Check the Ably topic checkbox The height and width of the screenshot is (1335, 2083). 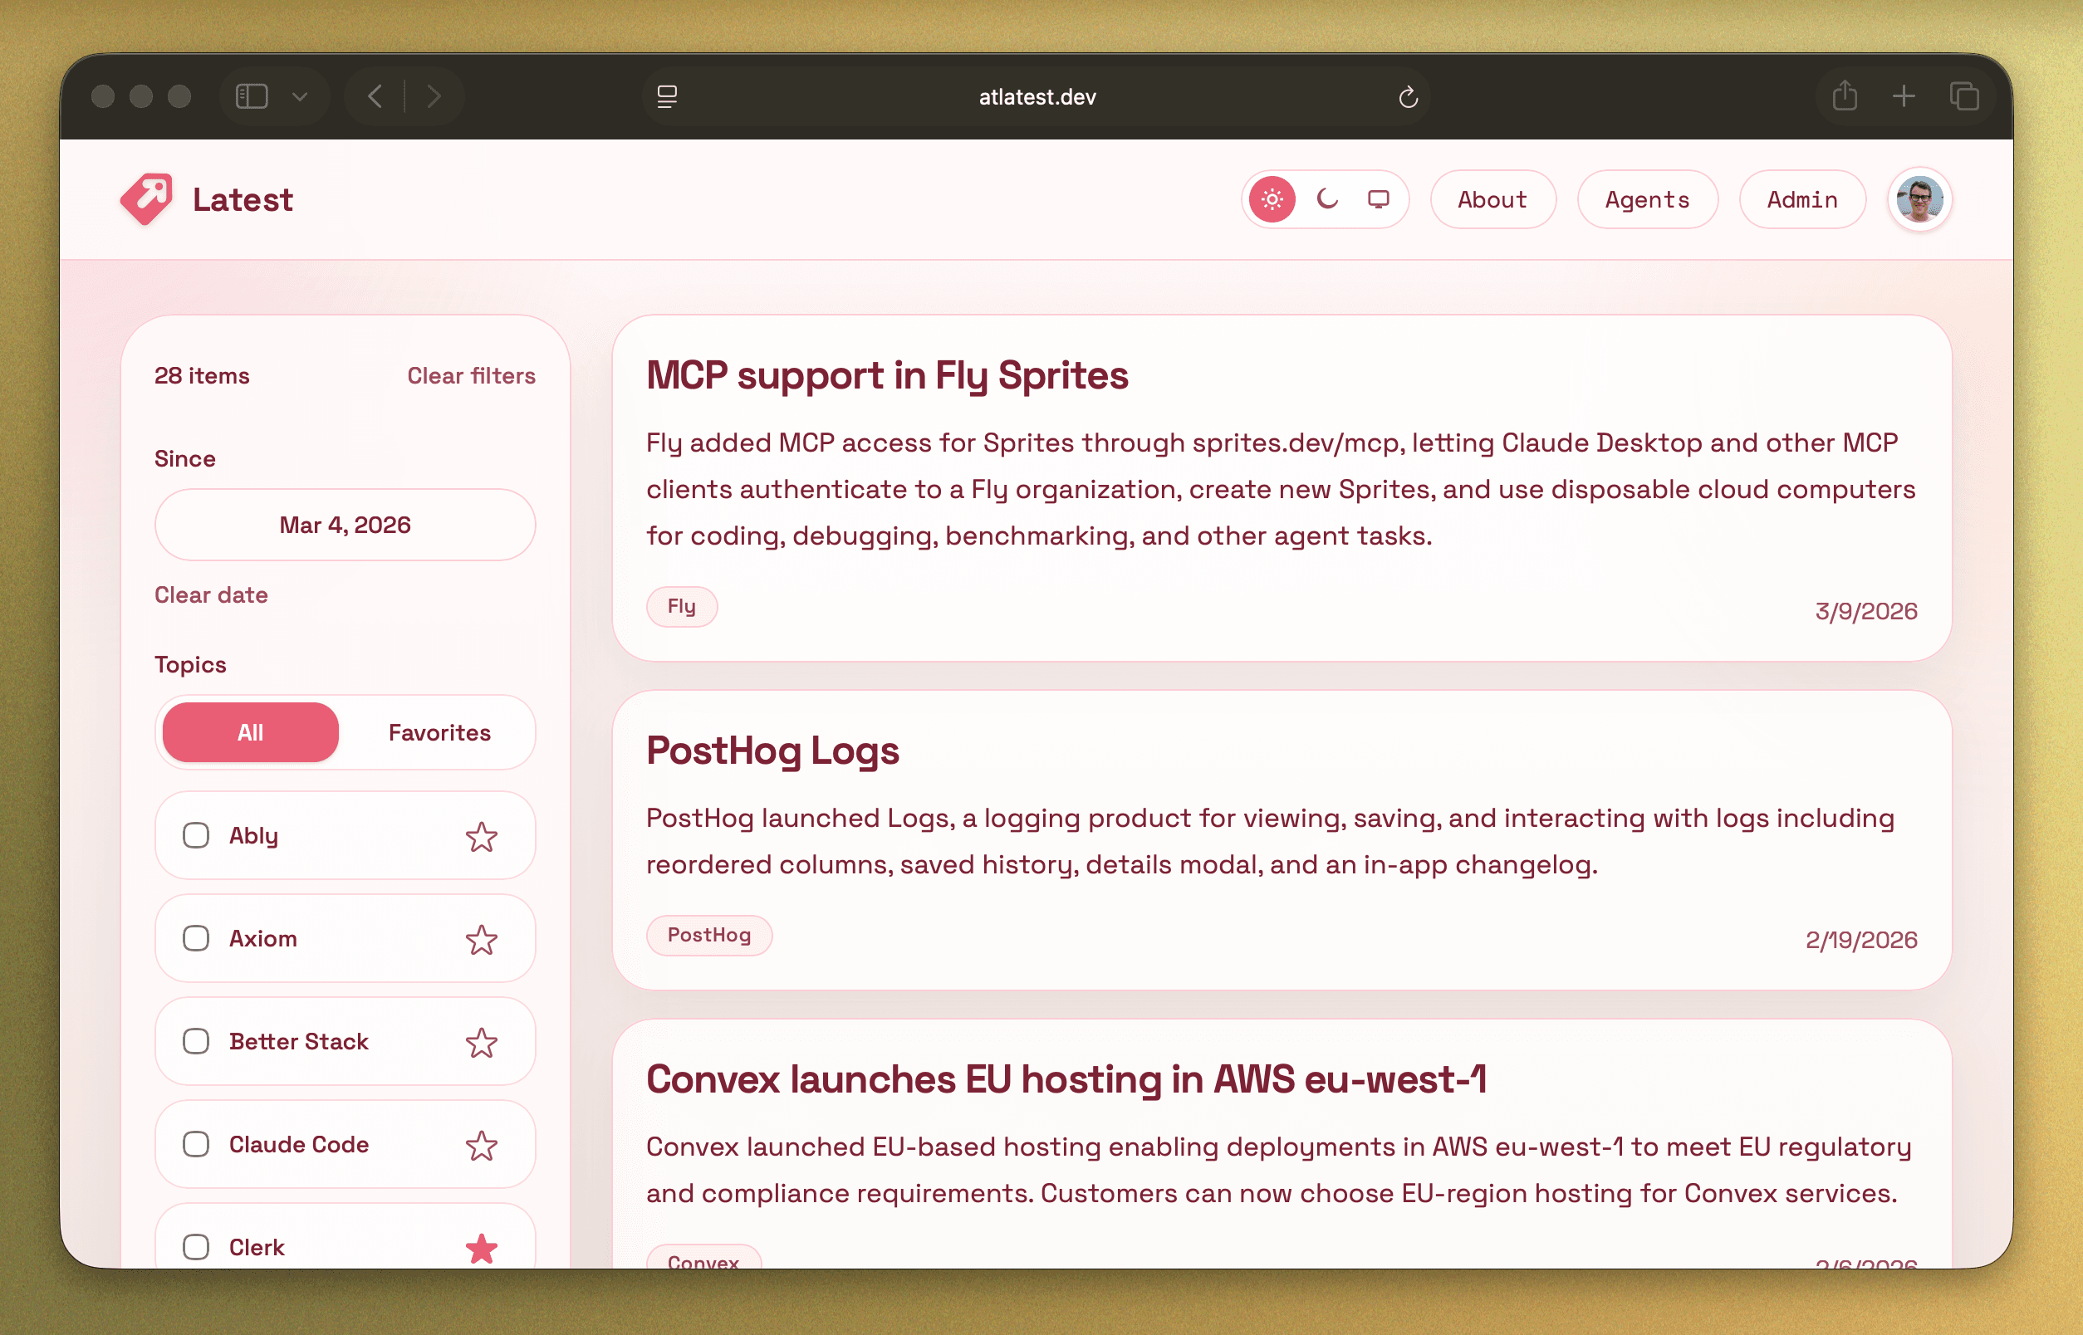[x=196, y=836]
